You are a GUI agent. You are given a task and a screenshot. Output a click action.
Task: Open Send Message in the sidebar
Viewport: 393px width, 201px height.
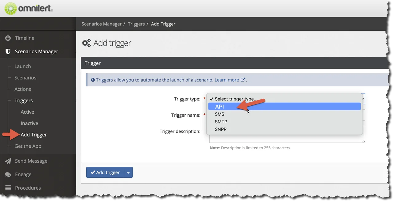[31, 161]
